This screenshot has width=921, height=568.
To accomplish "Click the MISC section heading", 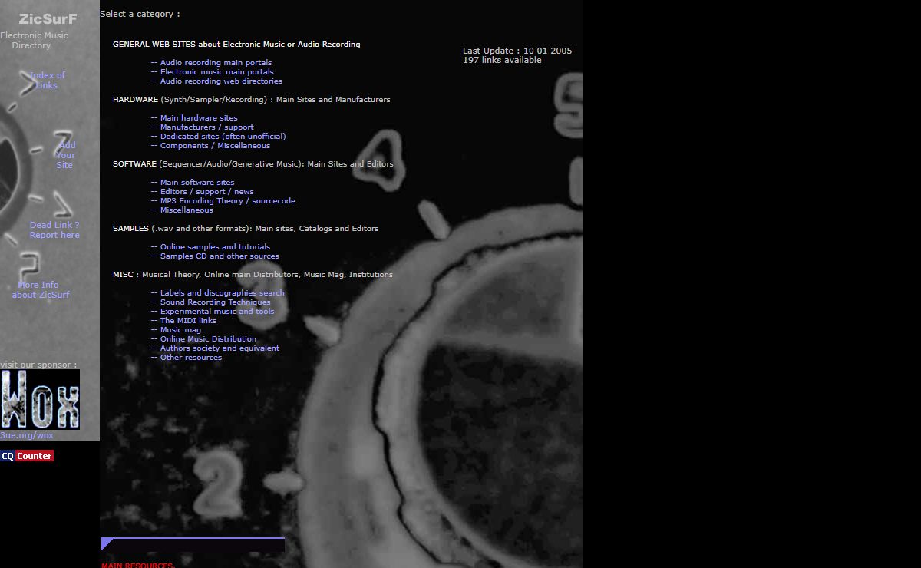I will (124, 275).
